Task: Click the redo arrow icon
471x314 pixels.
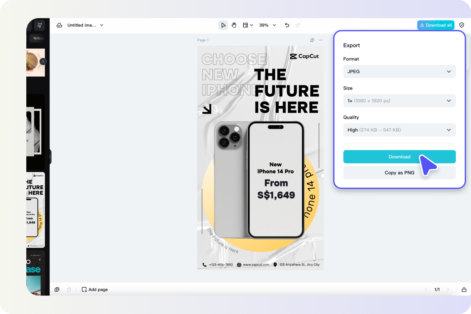Action: click(298, 25)
